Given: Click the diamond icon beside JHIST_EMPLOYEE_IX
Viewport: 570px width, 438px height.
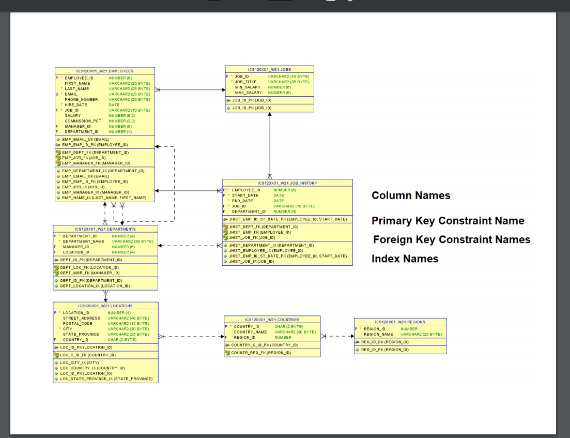Looking at the screenshot, I should click(x=225, y=251).
